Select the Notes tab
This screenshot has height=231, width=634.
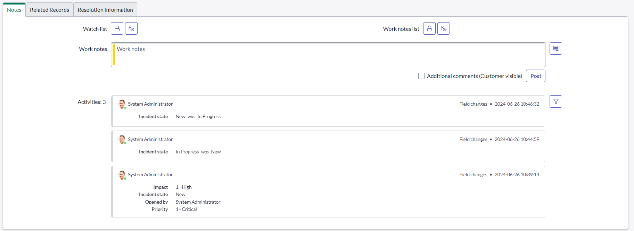pyautogui.click(x=14, y=10)
